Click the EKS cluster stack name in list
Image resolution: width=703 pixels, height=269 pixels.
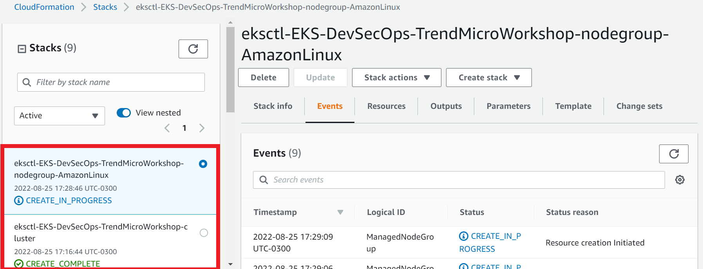pyautogui.click(x=101, y=233)
